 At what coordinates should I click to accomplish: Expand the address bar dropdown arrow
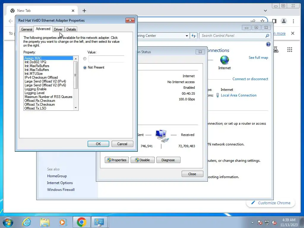click(x=187, y=36)
